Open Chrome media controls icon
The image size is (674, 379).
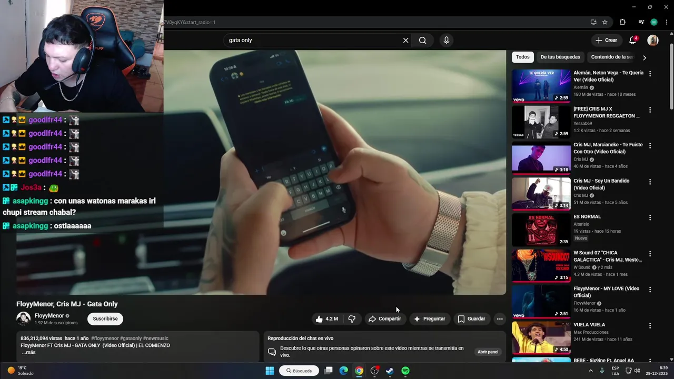click(641, 22)
